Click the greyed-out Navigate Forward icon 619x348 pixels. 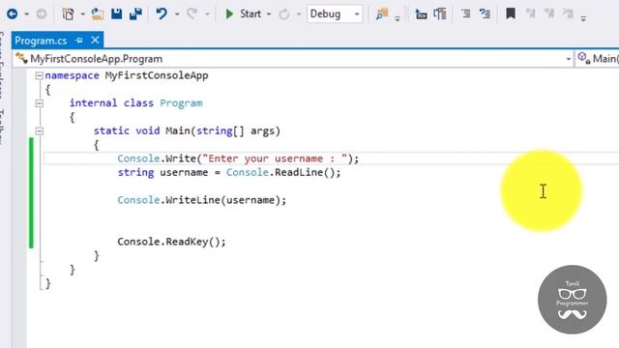pyautogui.click(x=41, y=14)
